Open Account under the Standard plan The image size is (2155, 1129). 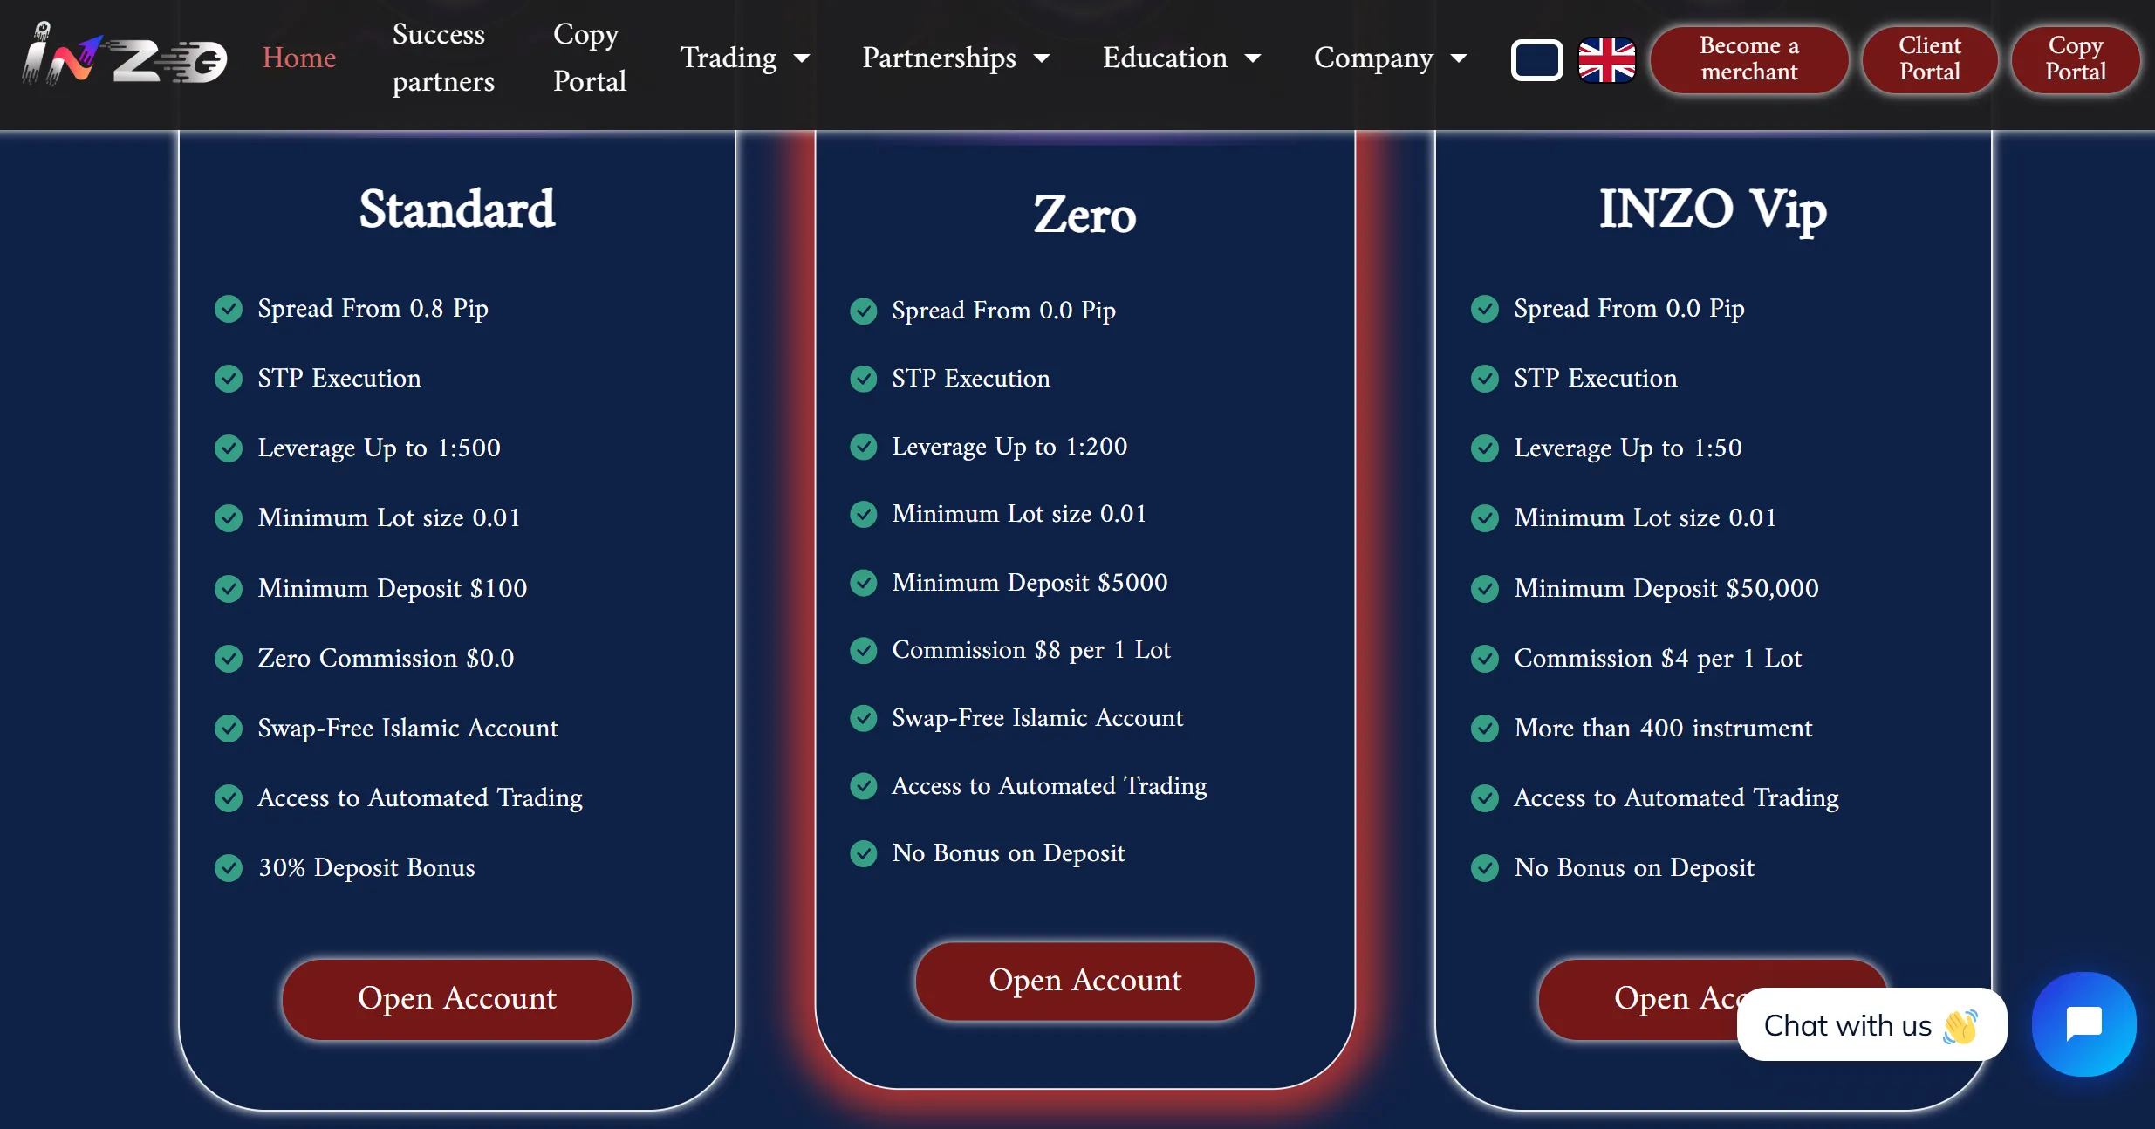[x=457, y=998]
